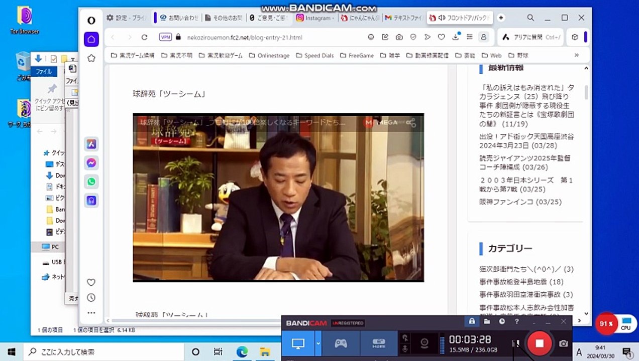Viewport: 639px width, 361px height.
Task: Open 動画録画配信 bookmark folder
Action: [427, 56]
